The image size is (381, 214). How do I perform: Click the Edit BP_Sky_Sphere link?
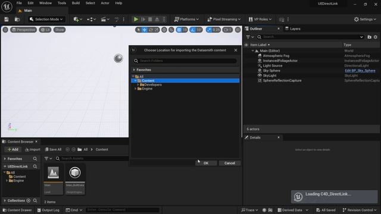point(360,71)
